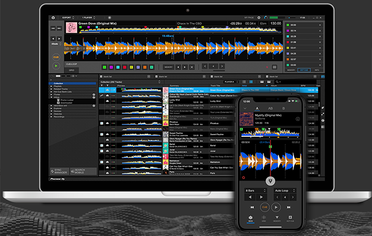Open the EXPORT mode dropdown
372x236 pixels.
coord(69,19)
